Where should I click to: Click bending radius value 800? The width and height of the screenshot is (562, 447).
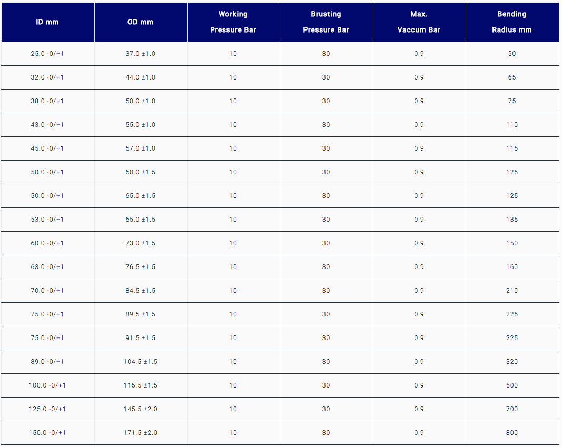(511, 433)
